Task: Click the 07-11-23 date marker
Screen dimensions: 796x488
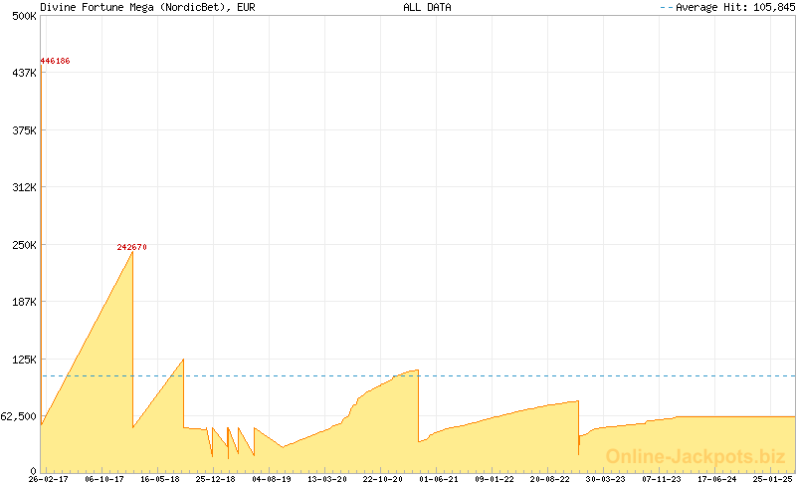Action: [662, 479]
